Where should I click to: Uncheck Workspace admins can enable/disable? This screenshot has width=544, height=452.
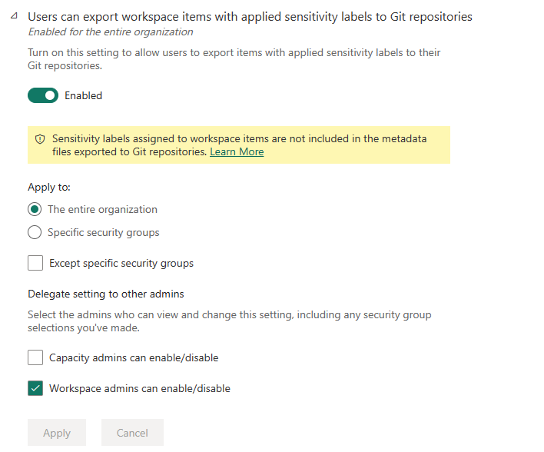point(35,388)
